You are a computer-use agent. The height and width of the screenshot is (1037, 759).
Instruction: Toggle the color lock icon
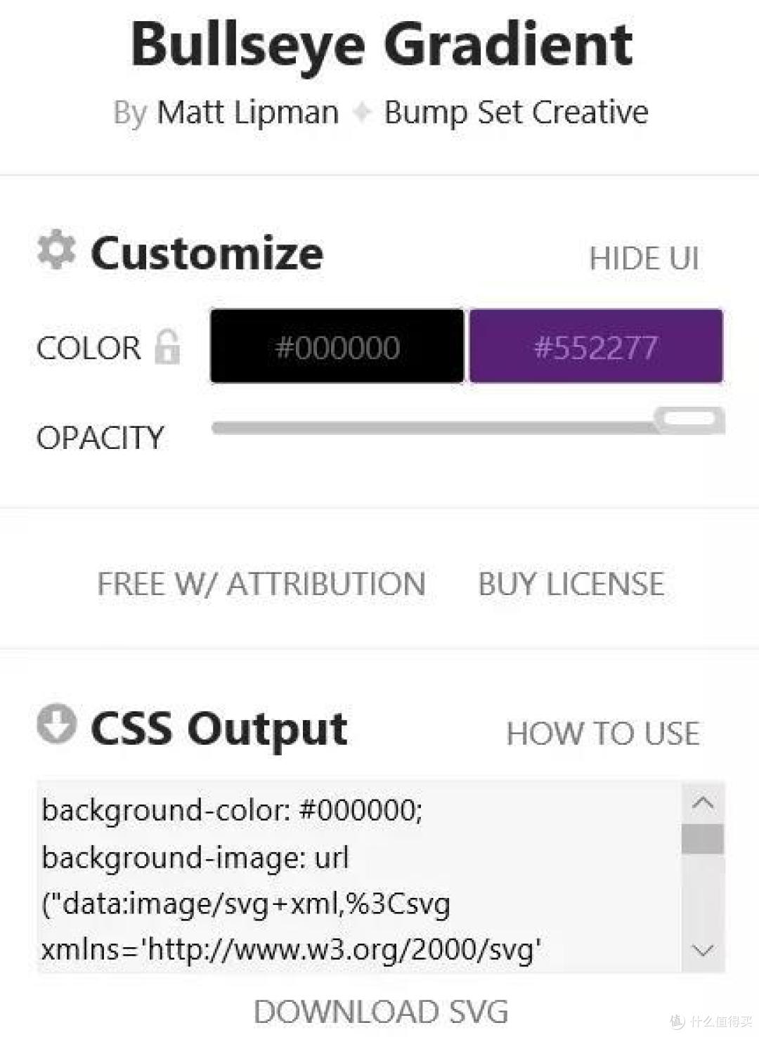coord(167,346)
